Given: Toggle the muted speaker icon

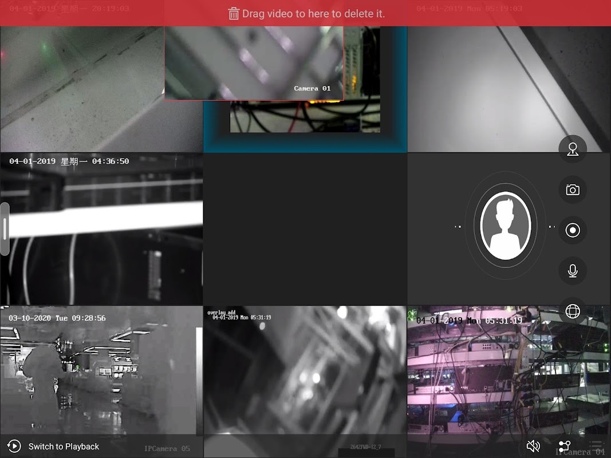Looking at the screenshot, I should (x=533, y=446).
